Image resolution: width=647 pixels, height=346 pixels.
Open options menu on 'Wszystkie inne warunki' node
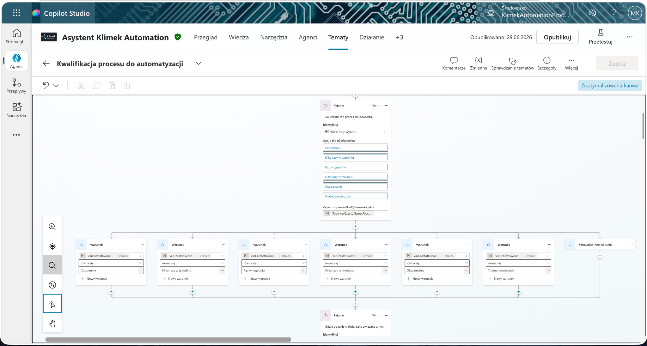631,244
